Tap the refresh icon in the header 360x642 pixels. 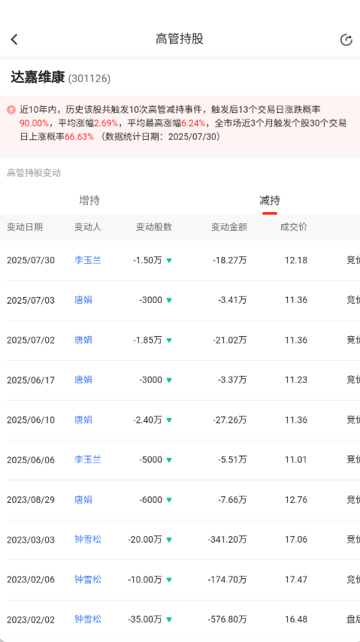tap(346, 40)
